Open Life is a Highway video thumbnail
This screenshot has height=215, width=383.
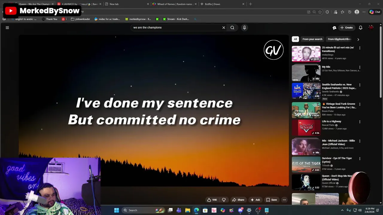[306, 128]
